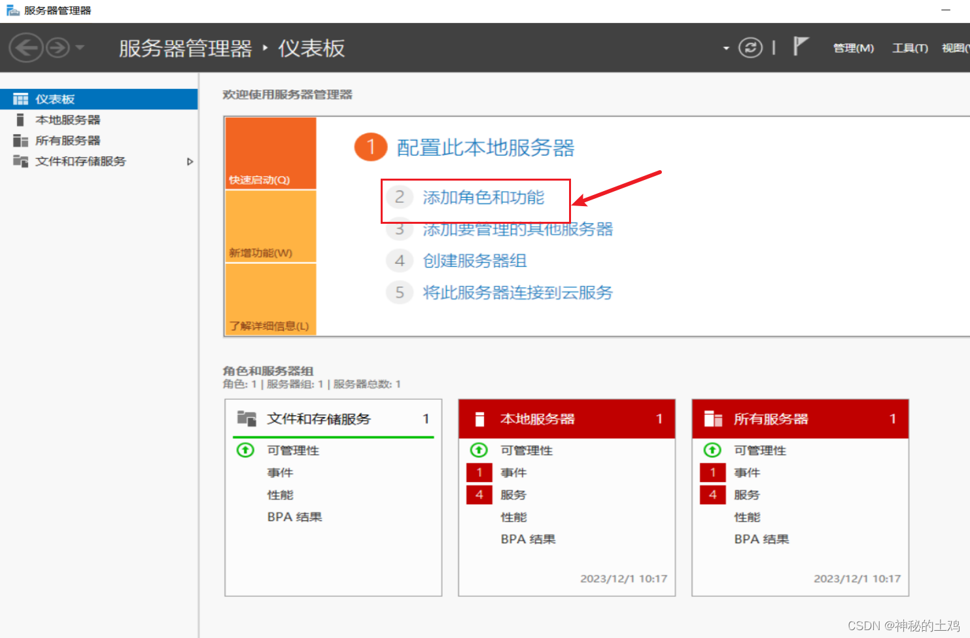
Task: Select the 仪表板 icon in the sidebar
Action: coord(20,98)
